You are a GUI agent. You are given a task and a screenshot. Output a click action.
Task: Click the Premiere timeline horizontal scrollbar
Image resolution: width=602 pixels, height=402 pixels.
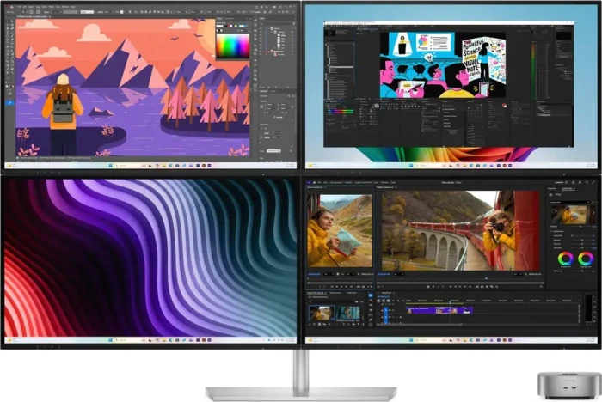point(420,324)
